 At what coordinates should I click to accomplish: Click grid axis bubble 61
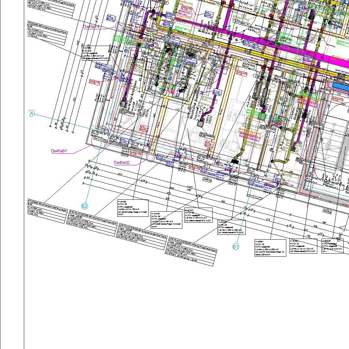236,247
